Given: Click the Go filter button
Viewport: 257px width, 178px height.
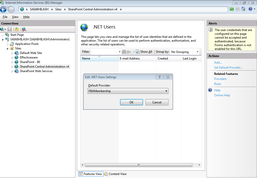Looking at the screenshot, I should coord(126,52).
